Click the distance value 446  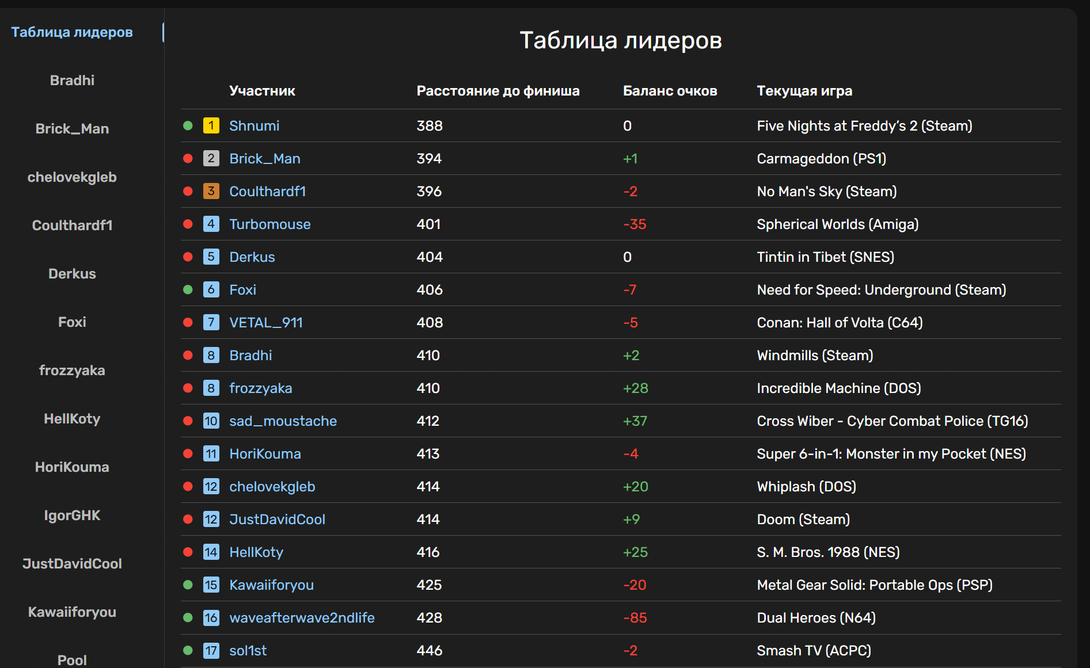pos(430,650)
